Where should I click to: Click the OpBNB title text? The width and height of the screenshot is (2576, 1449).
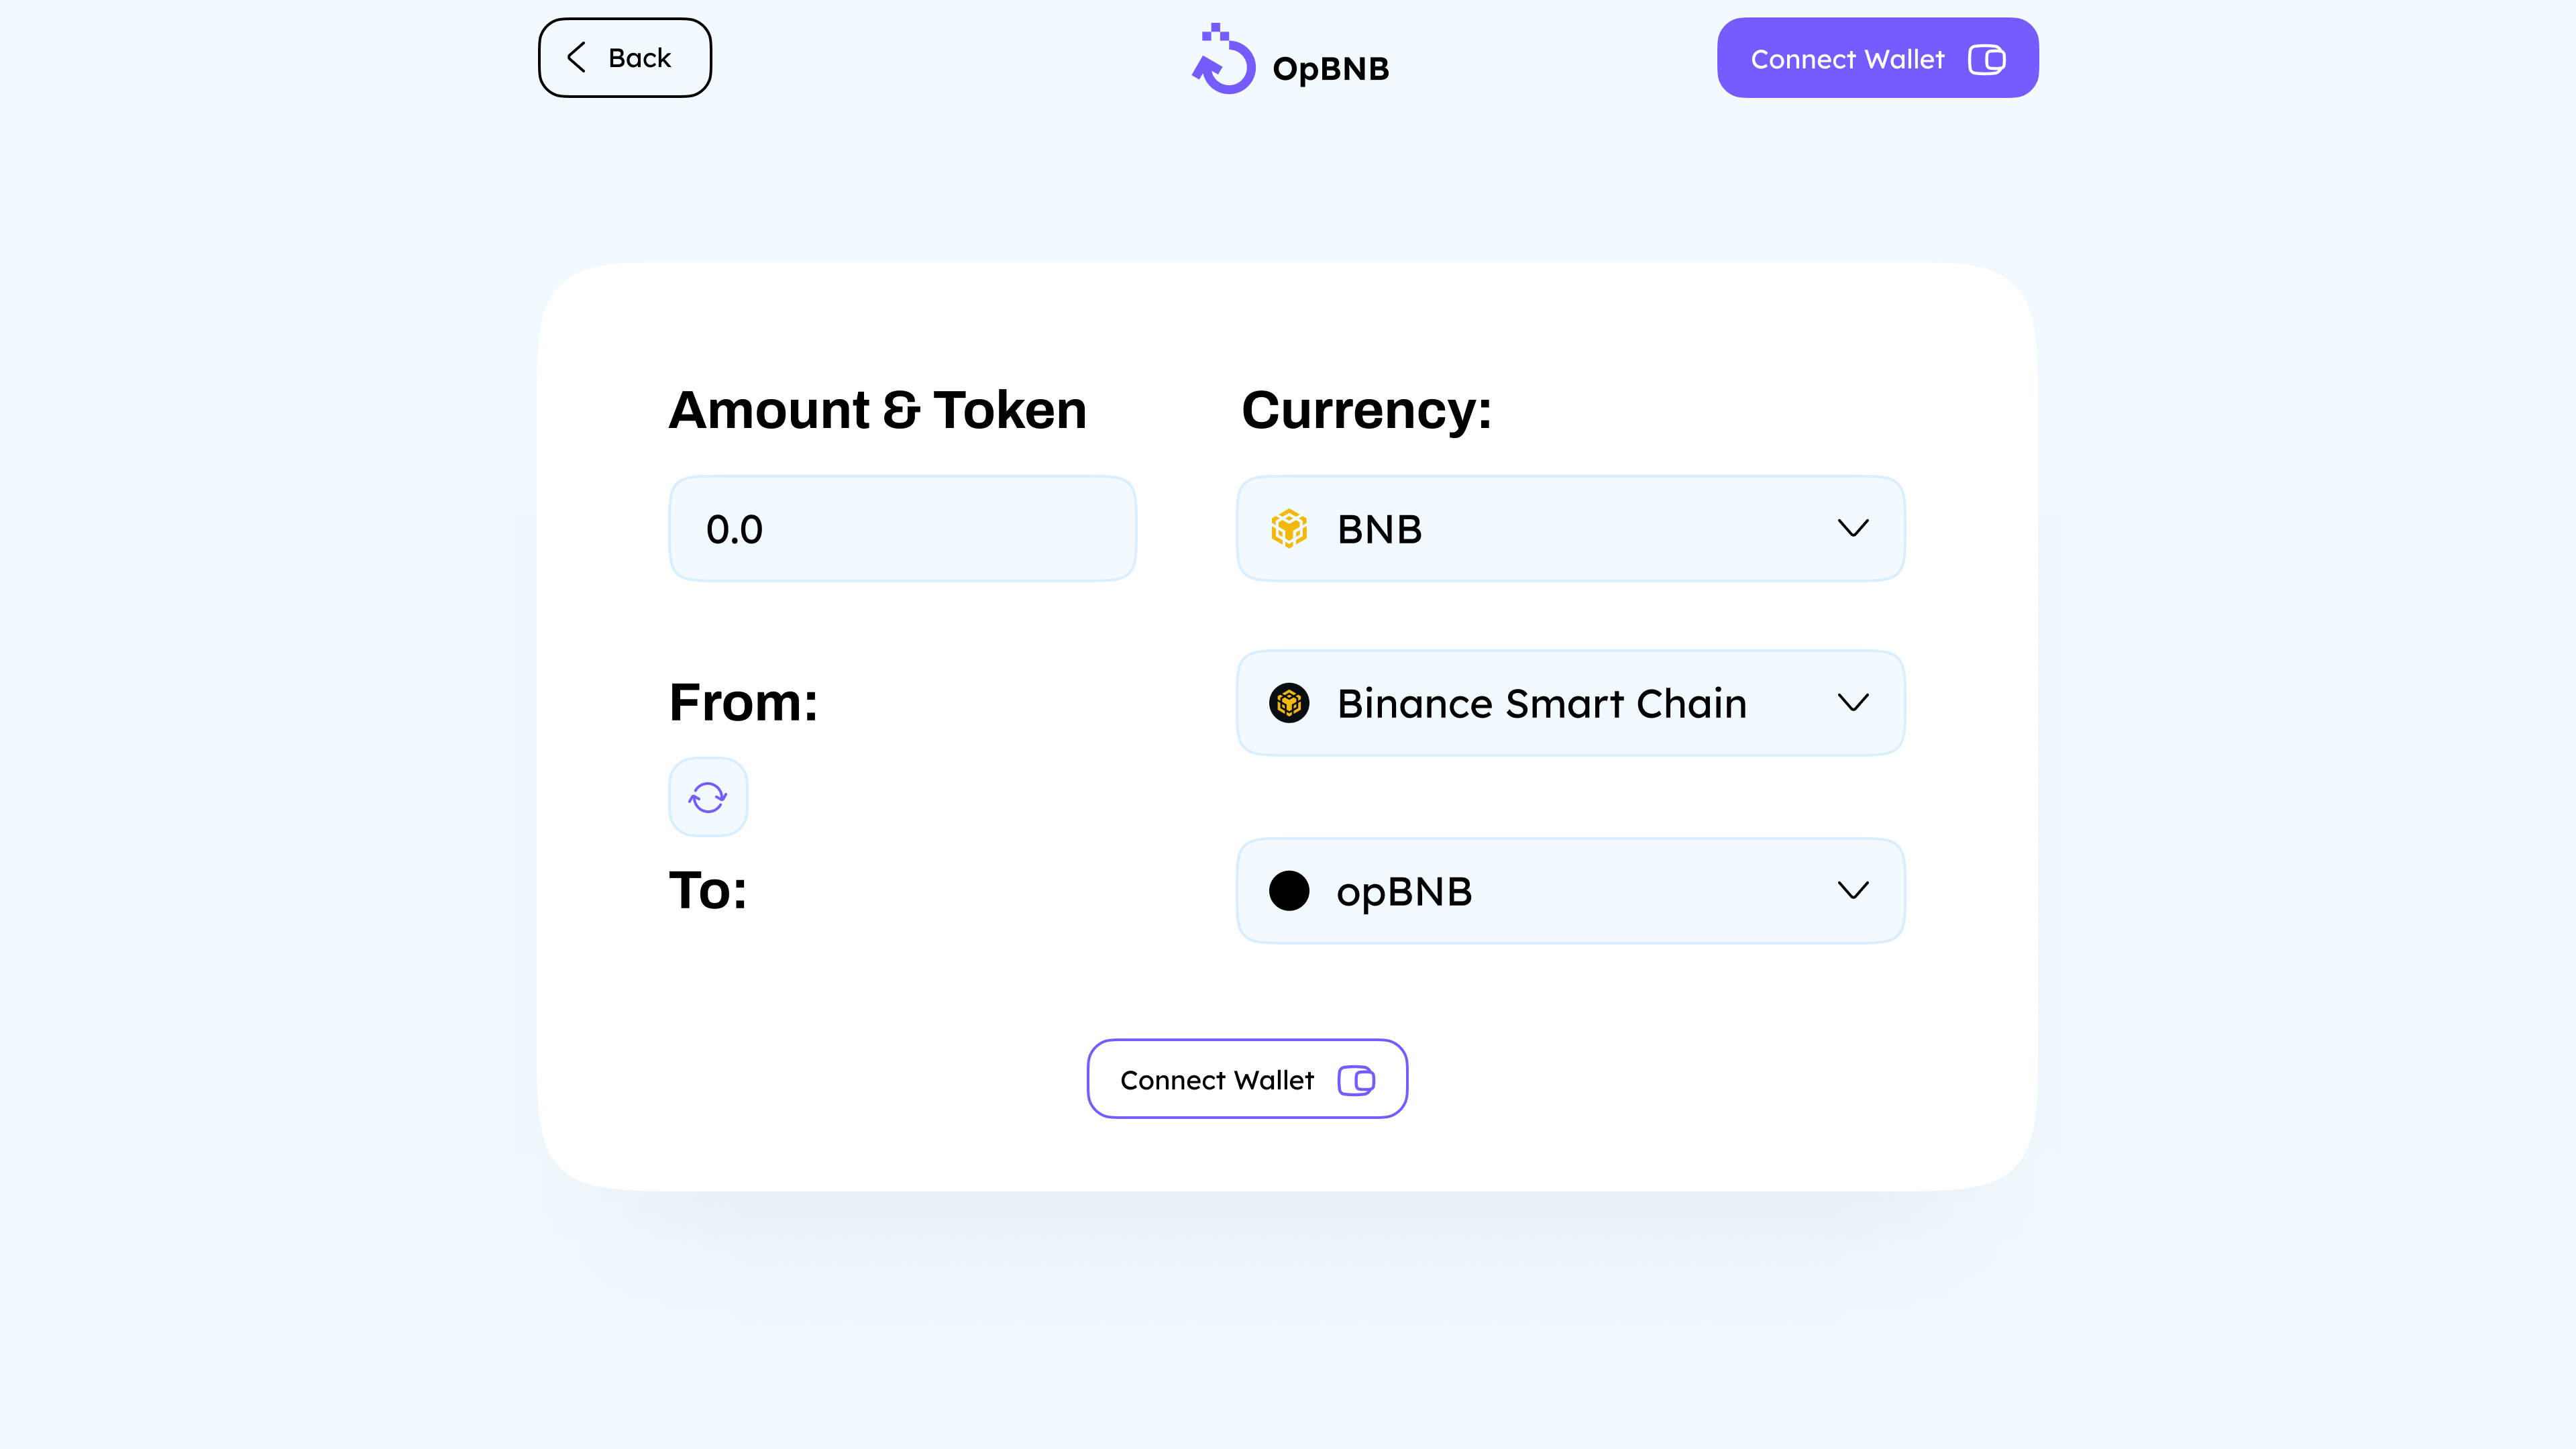(1330, 69)
